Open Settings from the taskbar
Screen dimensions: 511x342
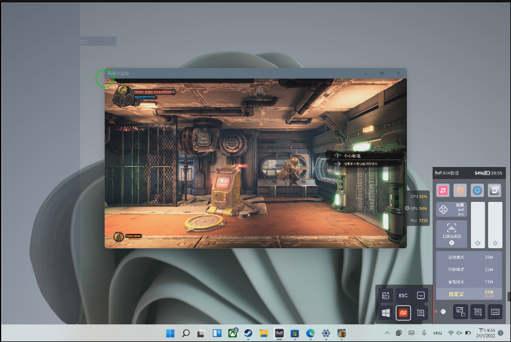pos(326,333)
